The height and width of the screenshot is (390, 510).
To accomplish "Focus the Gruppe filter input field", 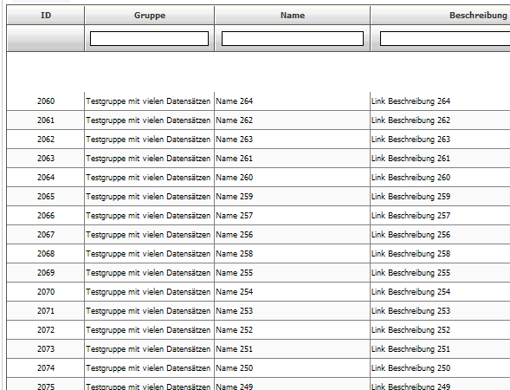I will (x=149, y=38).
